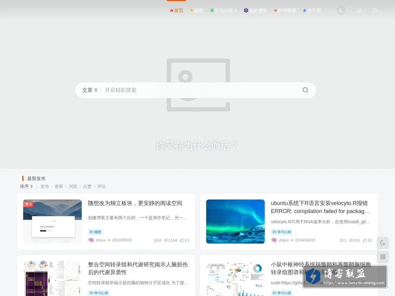Viewport: 395px width, 296px height.
Task: Sort posts by 发布
Action: click(45, 186)
